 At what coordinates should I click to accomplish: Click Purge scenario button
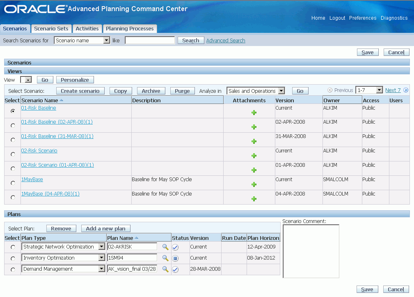[183, 91]
